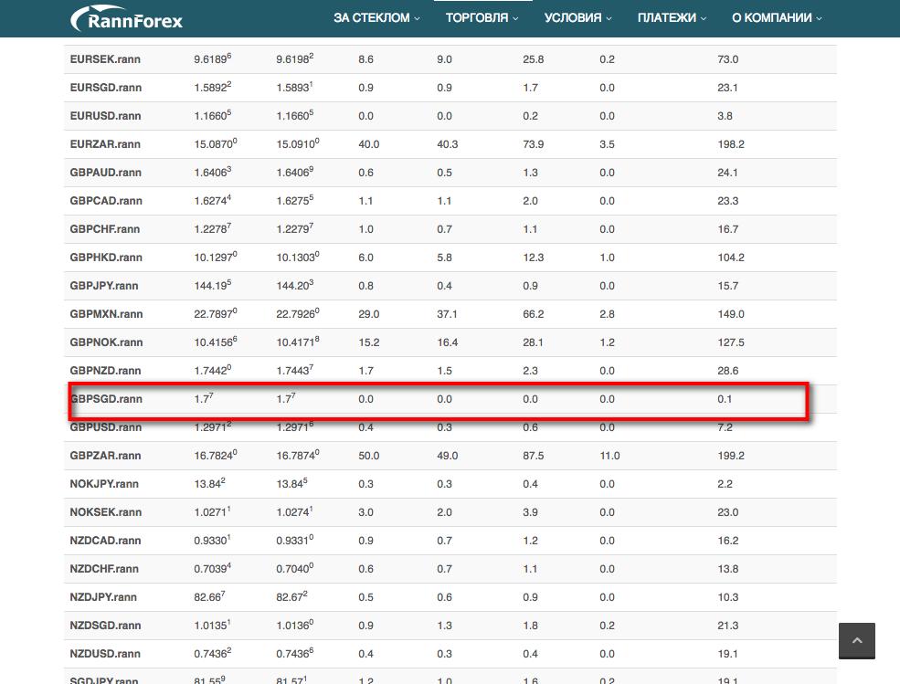The width and height of the screenshot is (900, 684).
Task: Click the 149.0 value in GBPMXN row
Action: pyautogui.click(x=731, y=314)
